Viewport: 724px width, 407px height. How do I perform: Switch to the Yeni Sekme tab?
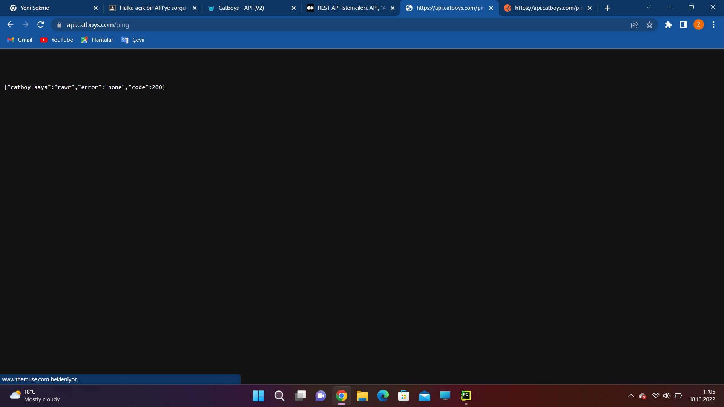coord(35,8)
